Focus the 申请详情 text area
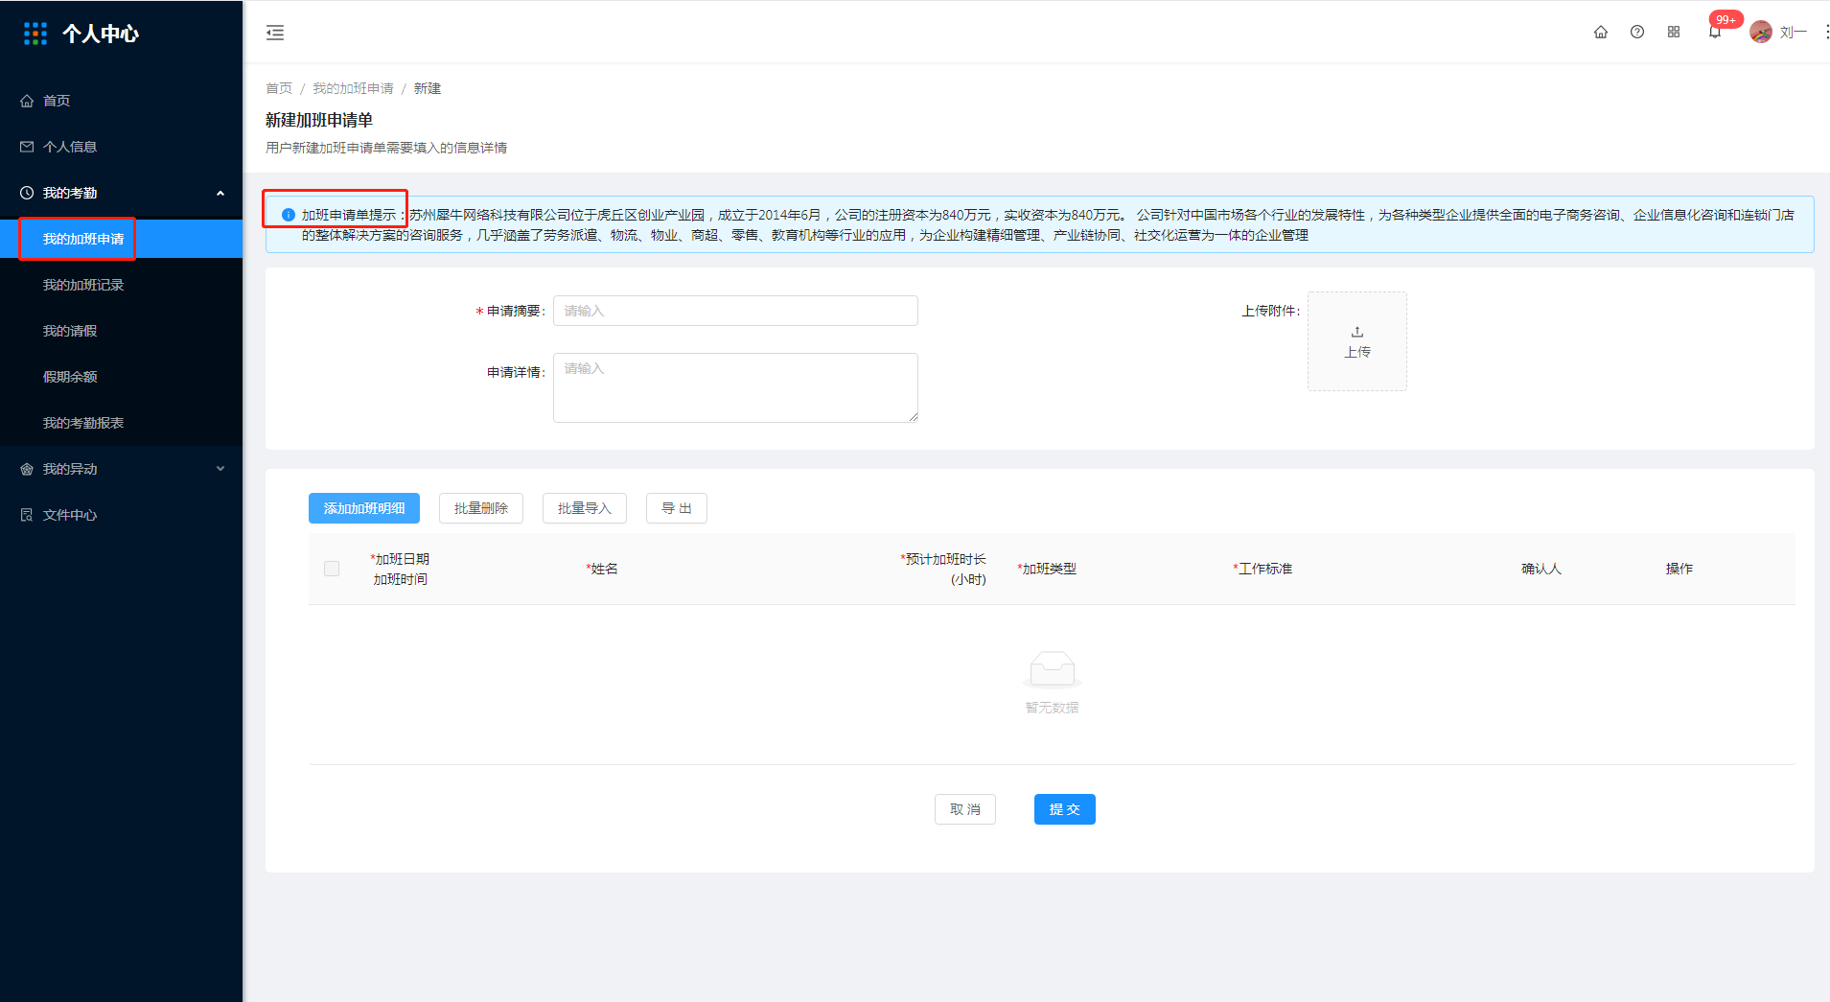Screen dimensions: 1830x1002 pyautogui.click(x=735, y=387)
